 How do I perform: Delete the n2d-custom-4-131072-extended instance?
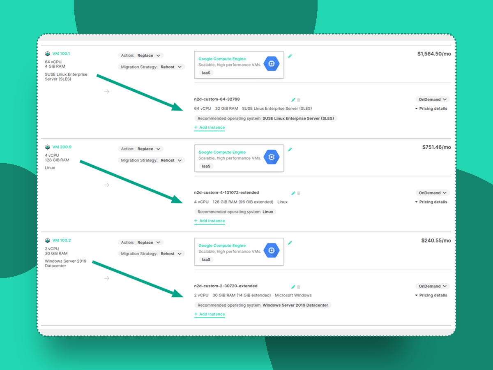(299, 193)
